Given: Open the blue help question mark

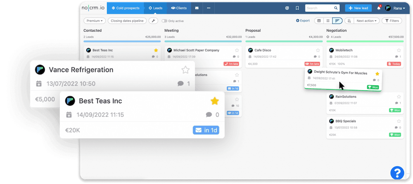Looking at the screenshot, I should pos(397,172).
